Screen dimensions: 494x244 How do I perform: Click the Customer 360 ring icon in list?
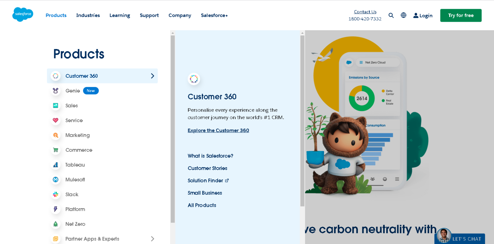click(55, 76)
